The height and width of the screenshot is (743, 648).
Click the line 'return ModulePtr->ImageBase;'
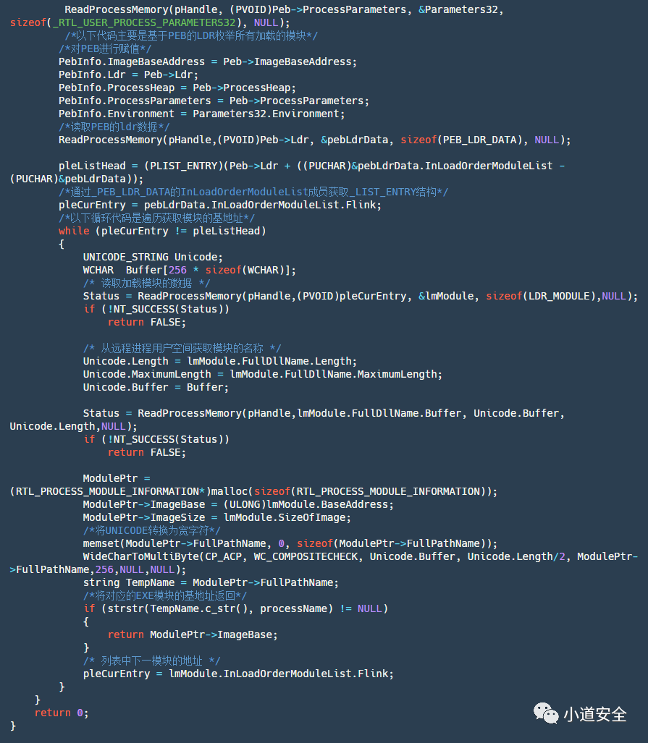coord(193,635)
